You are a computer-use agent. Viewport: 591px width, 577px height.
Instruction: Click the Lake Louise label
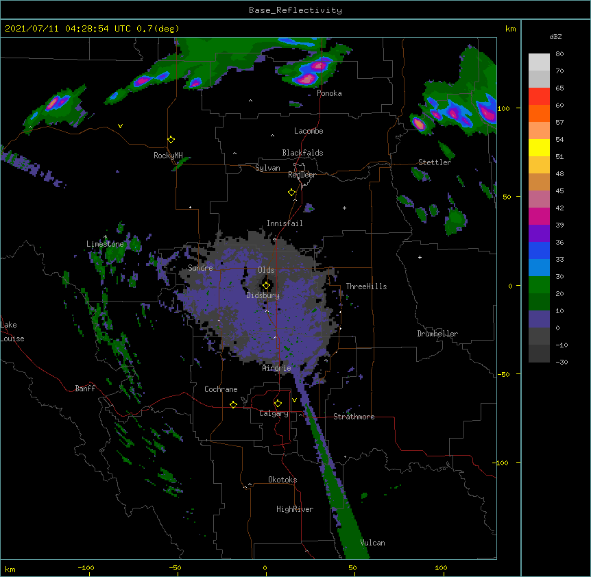click(11, 332)
